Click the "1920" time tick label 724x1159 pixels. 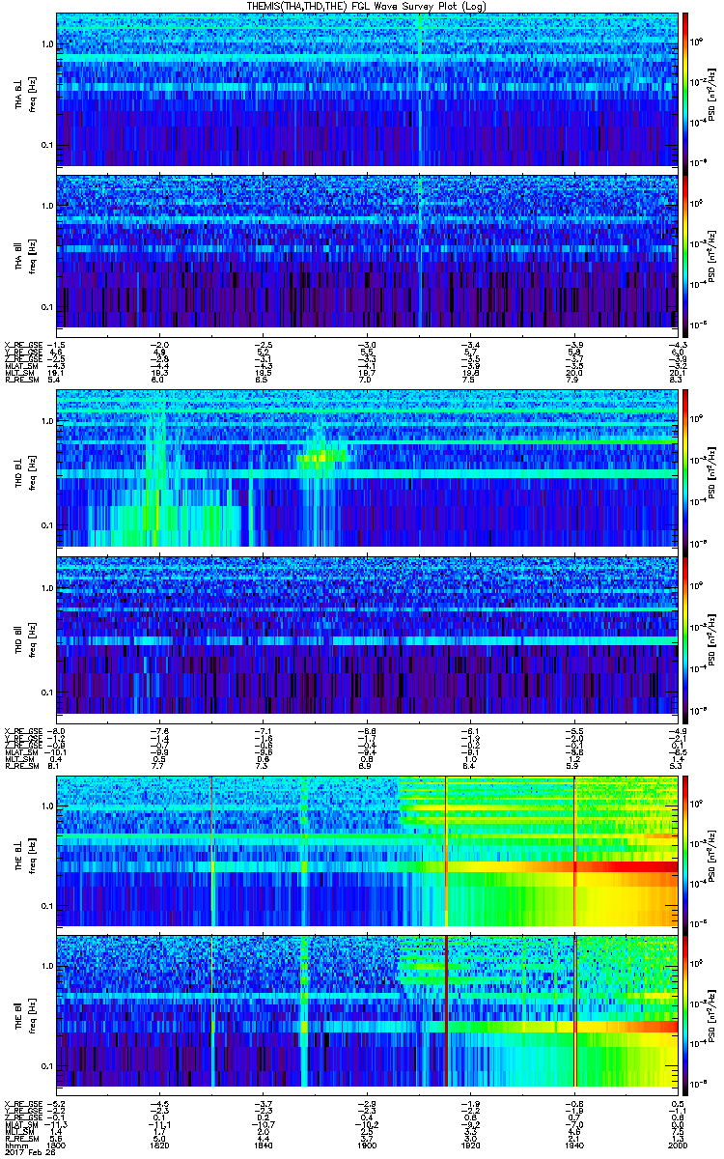pos(469,1144)
